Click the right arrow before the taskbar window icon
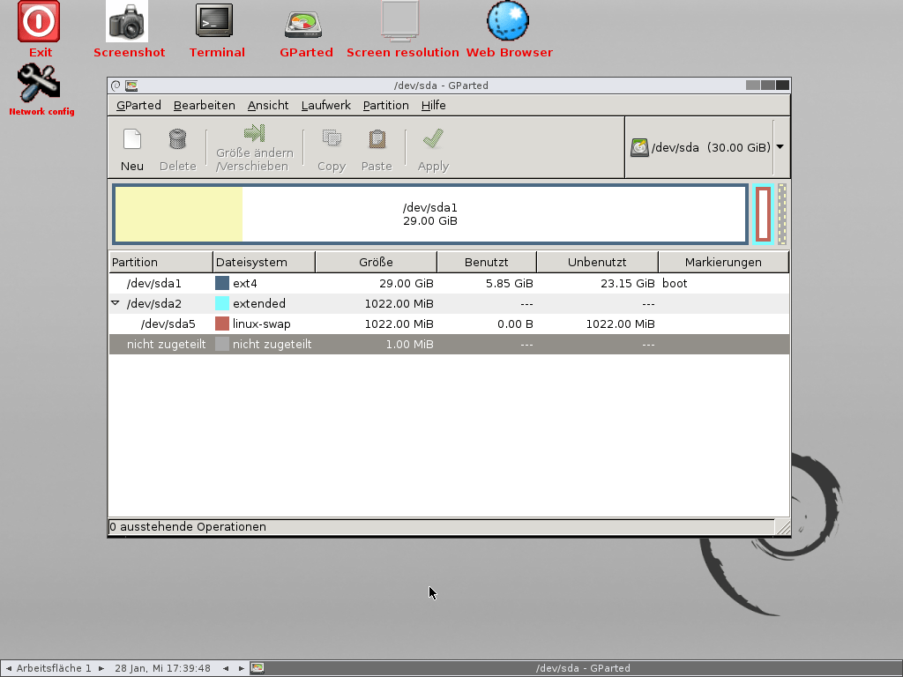Screen dimensions: 903x677 [242, 668]
